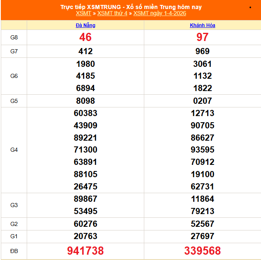Click G5 number 0207
This screenshot has height=260, width=261.
pyautogui.click(x=202, y=101)
